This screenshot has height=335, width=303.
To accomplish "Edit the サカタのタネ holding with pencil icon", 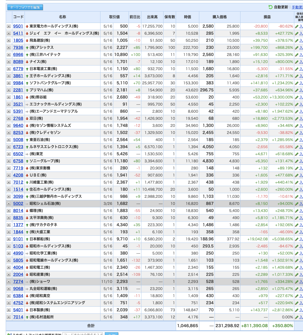I will point(297,225).
